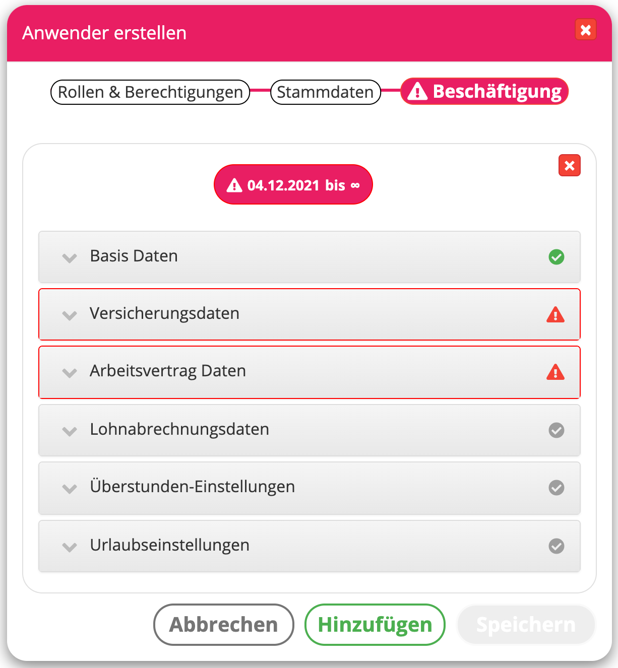Click the green Hinzufügen button

click(375, 625)
